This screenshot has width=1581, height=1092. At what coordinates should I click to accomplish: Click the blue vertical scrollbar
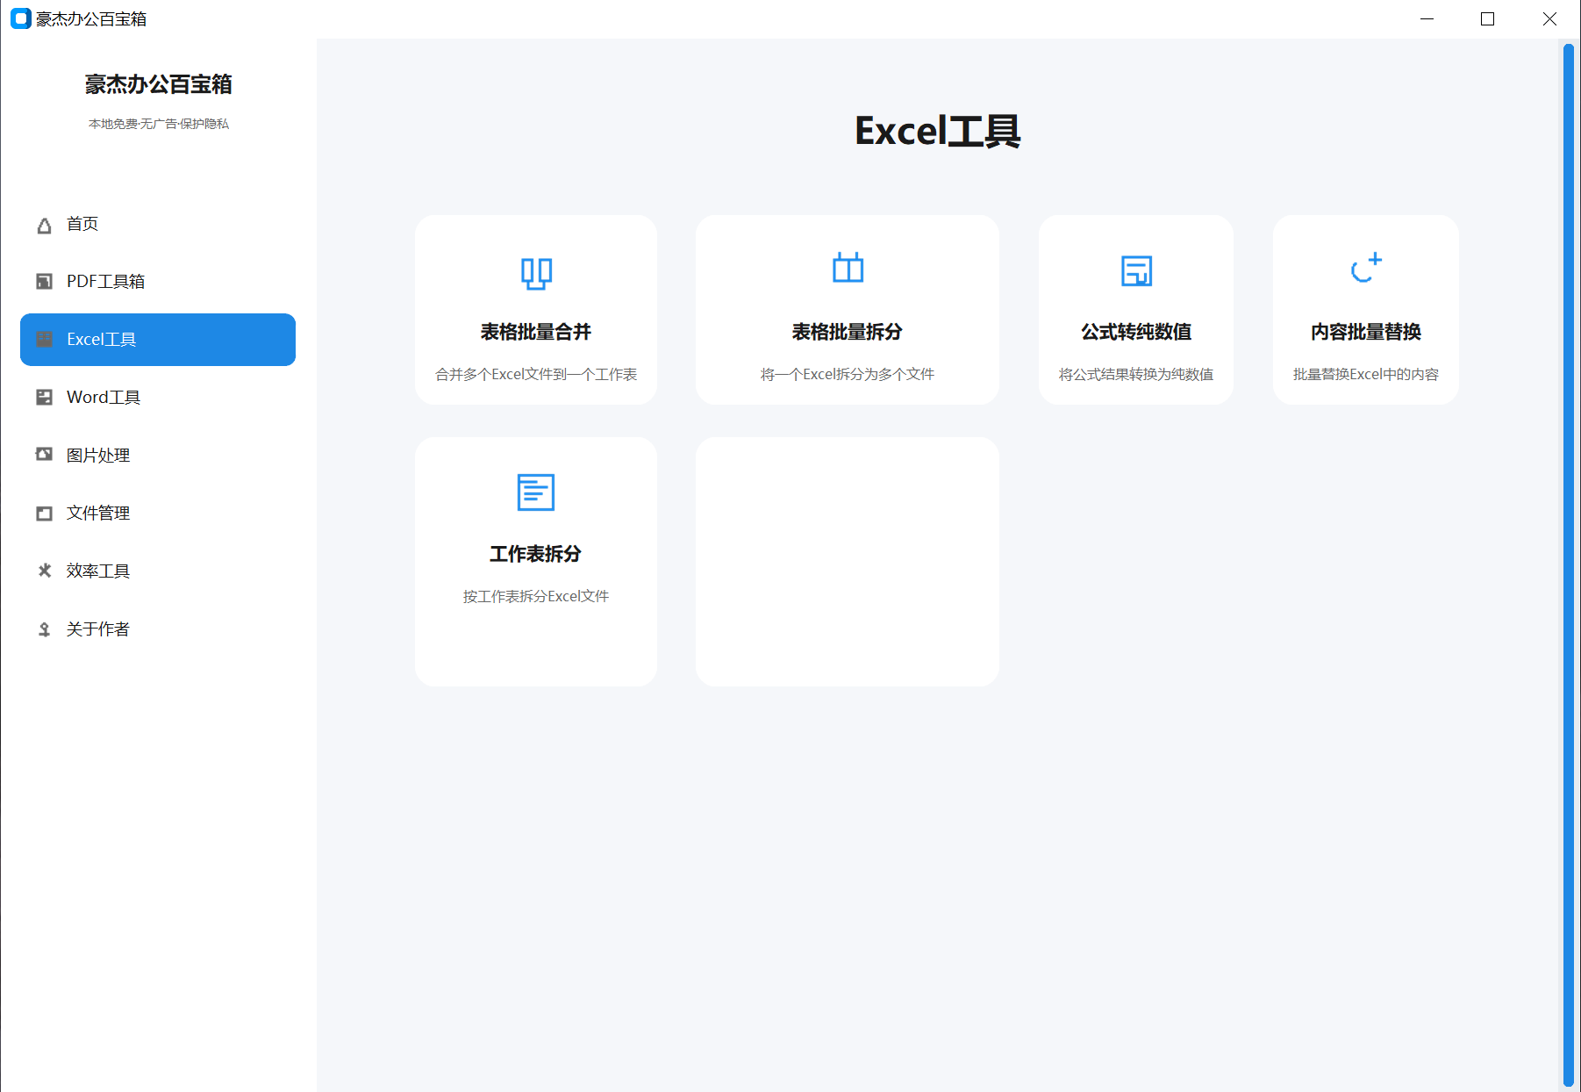tap(1569, 565)
